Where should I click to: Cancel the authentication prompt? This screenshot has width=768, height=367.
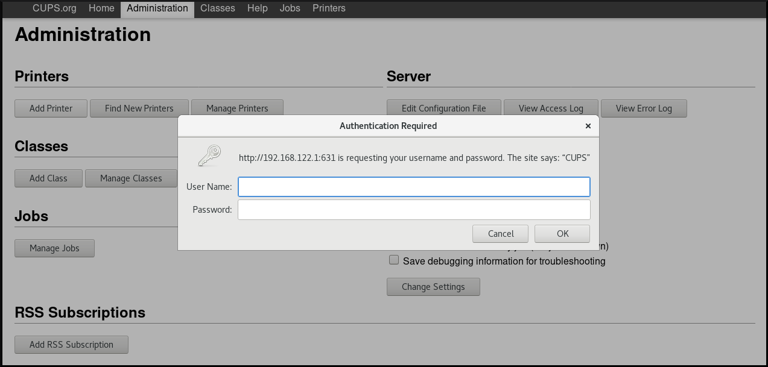point(501,234)
